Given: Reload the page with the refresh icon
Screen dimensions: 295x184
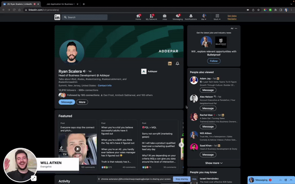Looking at the screenshot, I should (14, 10).
